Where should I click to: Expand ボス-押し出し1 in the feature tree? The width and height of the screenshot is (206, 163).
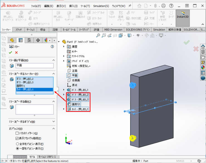pyautogui.click(x=64, y=90)
